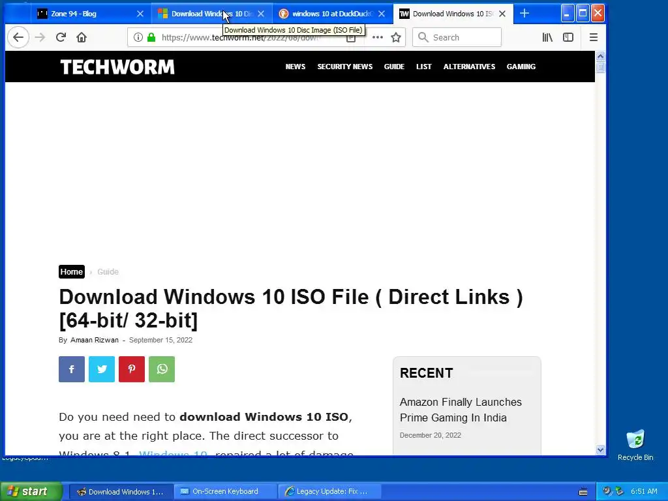Open the GAMING menu item
The image size is (668, 501).
521,67
